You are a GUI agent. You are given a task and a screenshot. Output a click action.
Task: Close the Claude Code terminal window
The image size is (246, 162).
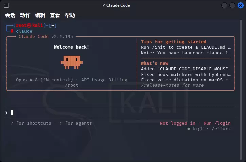point(241,5)
